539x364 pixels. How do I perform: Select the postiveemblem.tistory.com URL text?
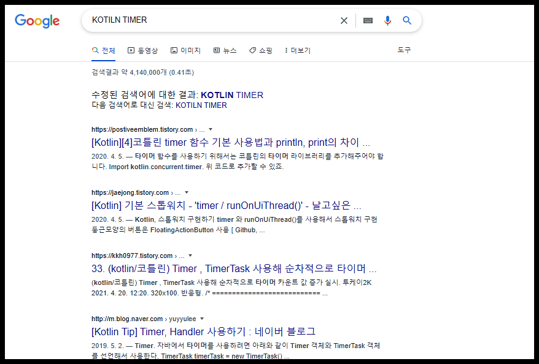pos(142,129)
